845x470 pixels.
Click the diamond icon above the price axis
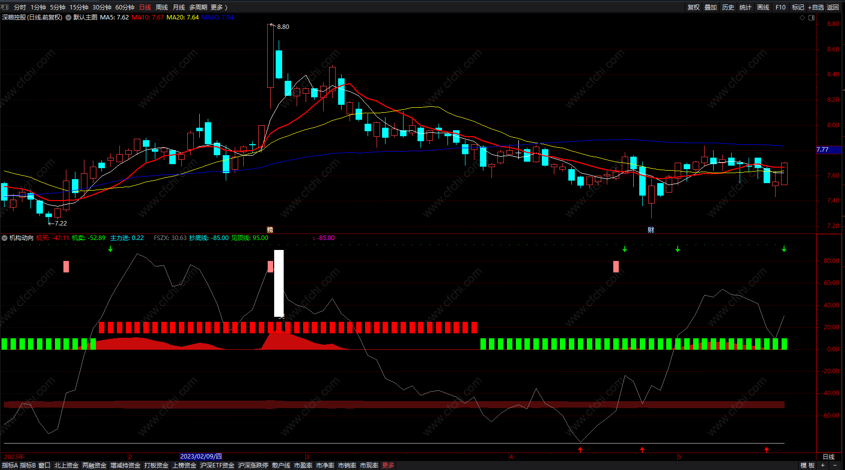803,17
